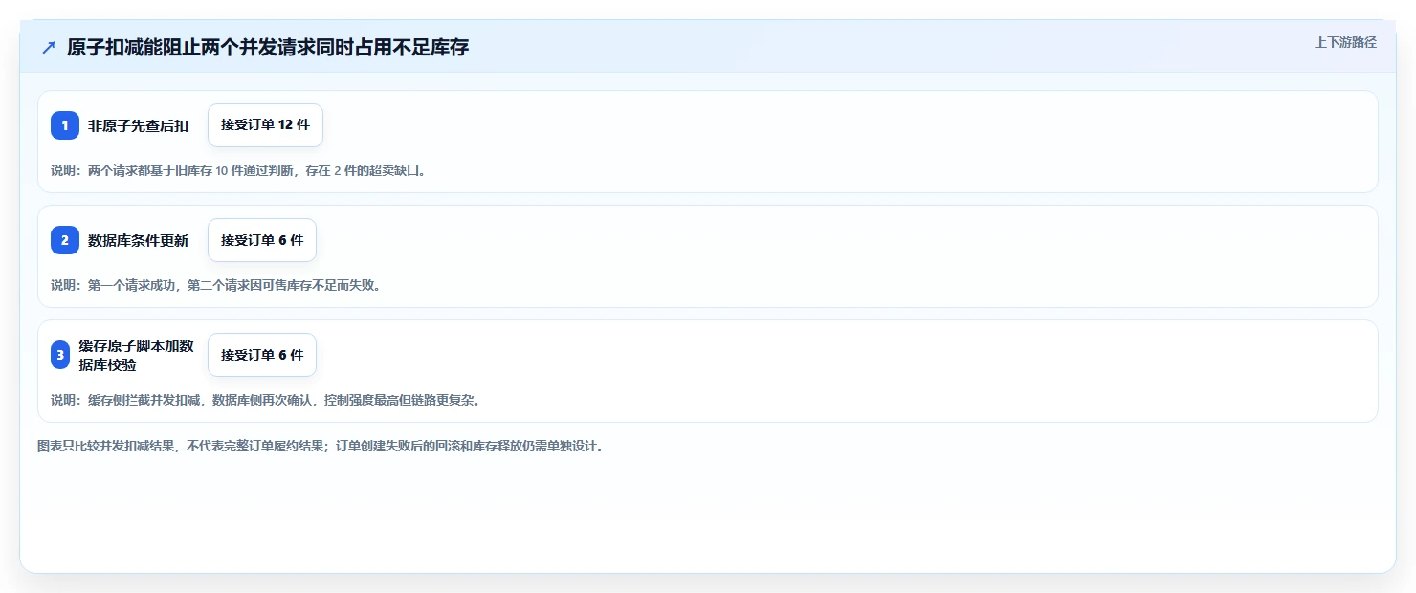Click 接受订单 6 件 in 缓存原子脚本 row
The image size is (1416, 593).
pyautogui.click(x=262, y=355)
